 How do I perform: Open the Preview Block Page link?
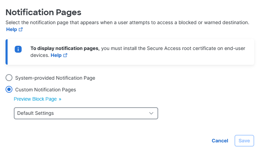point(35,99)
